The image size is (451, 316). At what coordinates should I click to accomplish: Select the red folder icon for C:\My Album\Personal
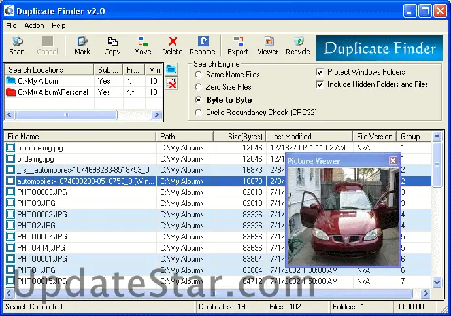pos(11,92)
